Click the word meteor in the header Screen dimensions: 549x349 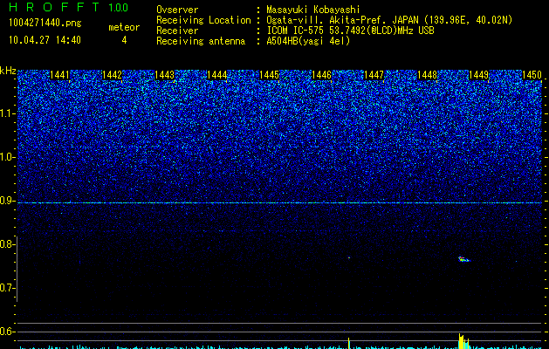point(124,27)
